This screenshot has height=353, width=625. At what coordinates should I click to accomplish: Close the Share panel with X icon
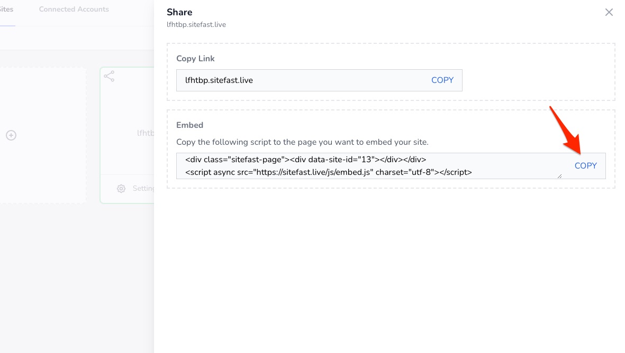click(x=609, y=12)
